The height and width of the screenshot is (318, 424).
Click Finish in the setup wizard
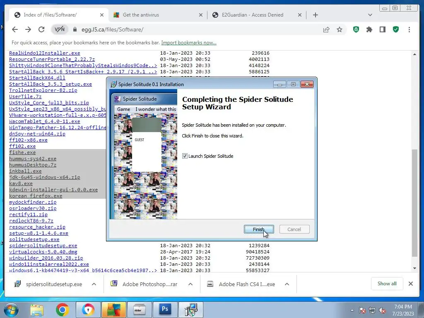259,229
